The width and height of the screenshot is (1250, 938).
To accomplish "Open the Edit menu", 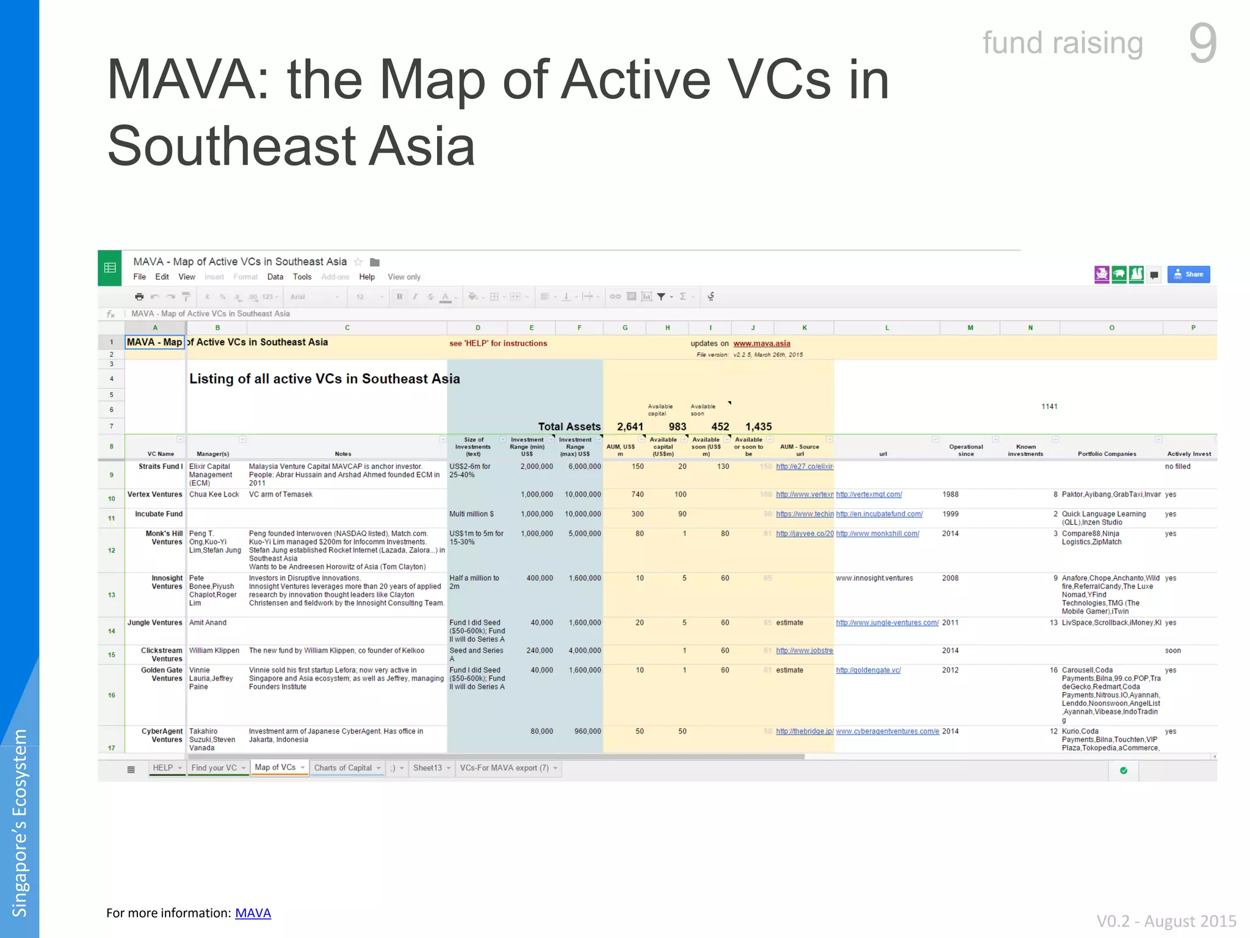I will click(162, 277).
